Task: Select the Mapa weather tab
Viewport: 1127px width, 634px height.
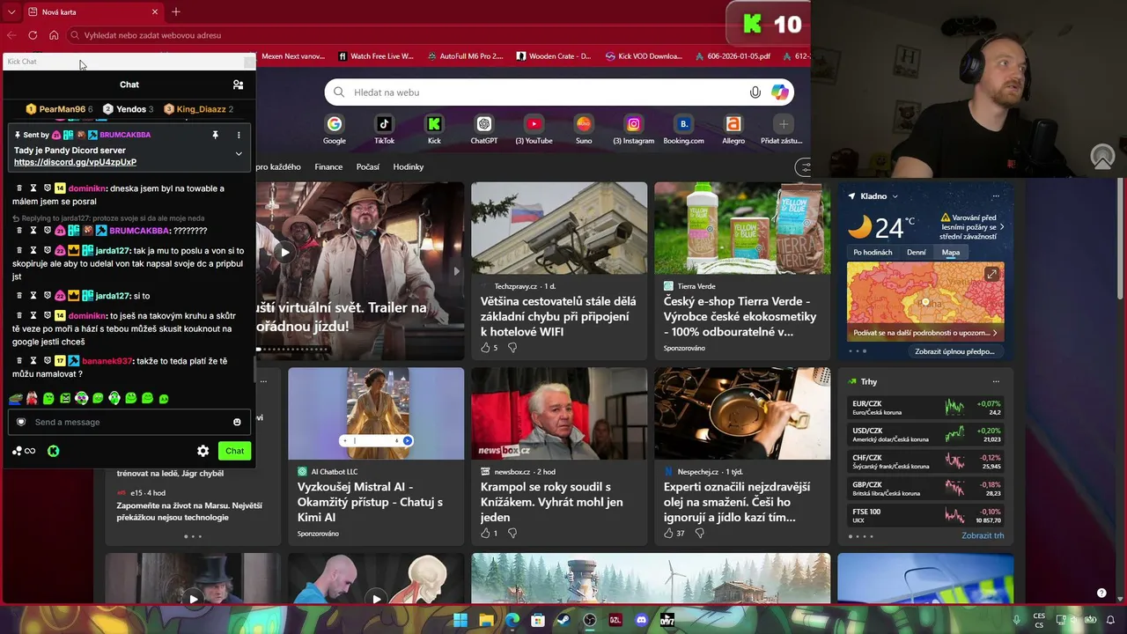Action: [951, 252]
